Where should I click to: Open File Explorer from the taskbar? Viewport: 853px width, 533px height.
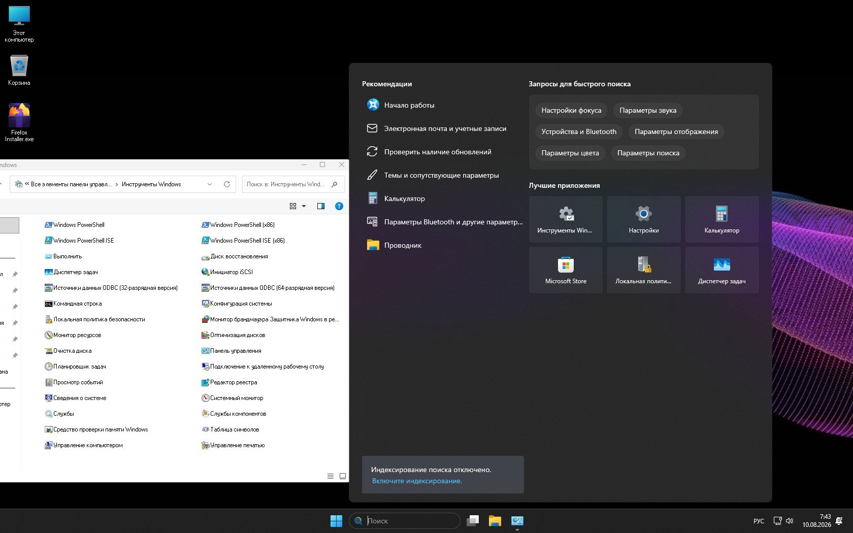tap(495, 521)
